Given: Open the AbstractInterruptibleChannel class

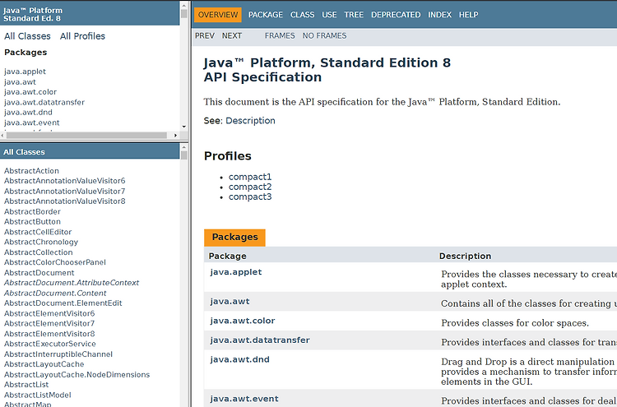Looking at the screenshot, I should (x=58, y=354).
